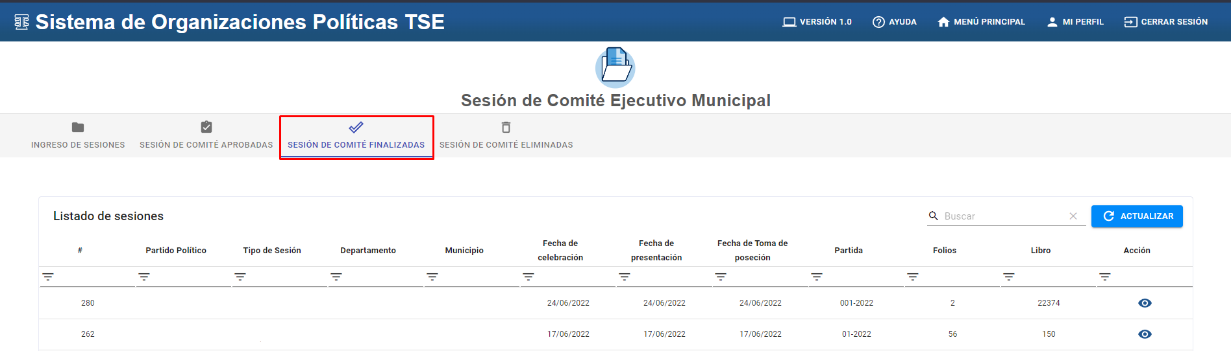This screenshot has height=351, width=1231.
Task: Click the clear X icon in search box
Action: click(1073, 216)
